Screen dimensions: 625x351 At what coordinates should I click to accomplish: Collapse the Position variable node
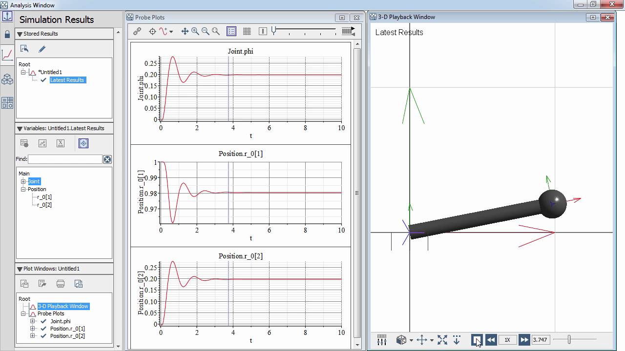(23, 189)
